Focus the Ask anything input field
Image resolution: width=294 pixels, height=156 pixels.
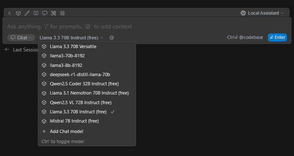[x=147, y=26]
